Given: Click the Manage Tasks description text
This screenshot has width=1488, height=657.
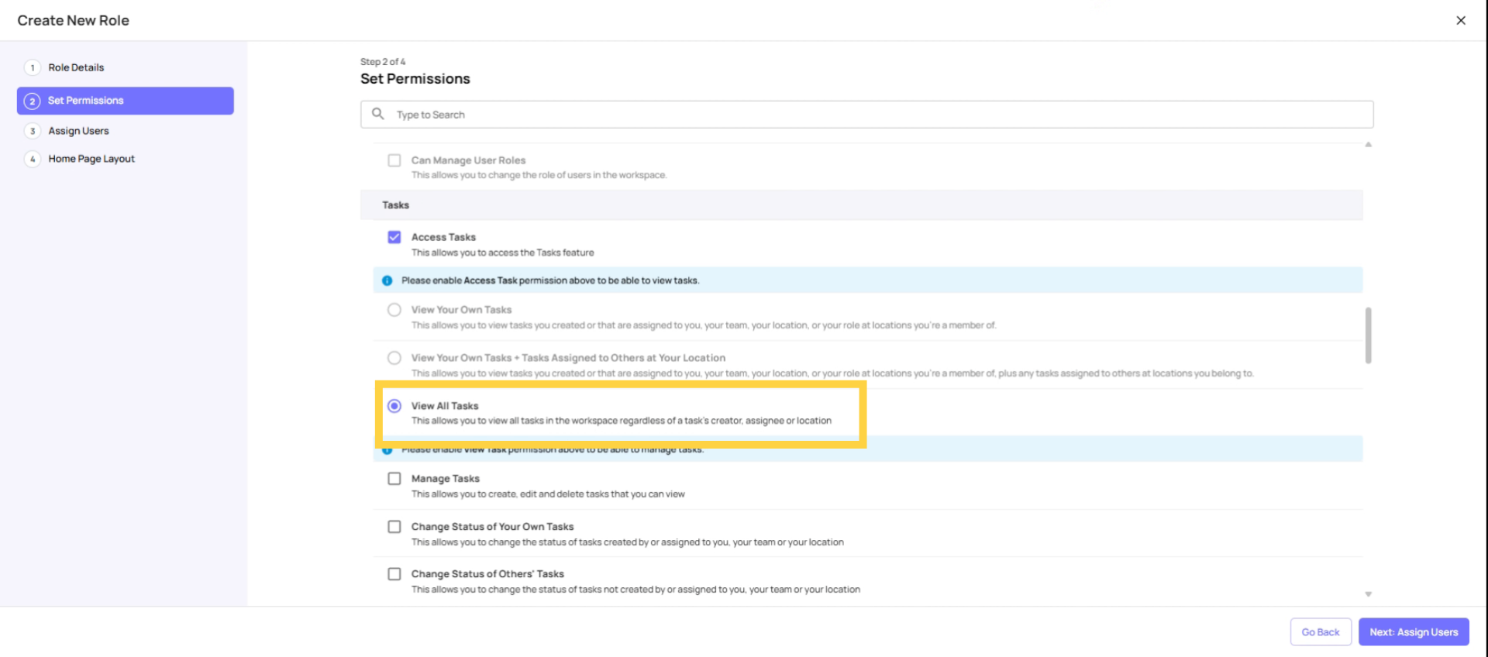Looking at the screenshot, I should (x=548, y=494).
